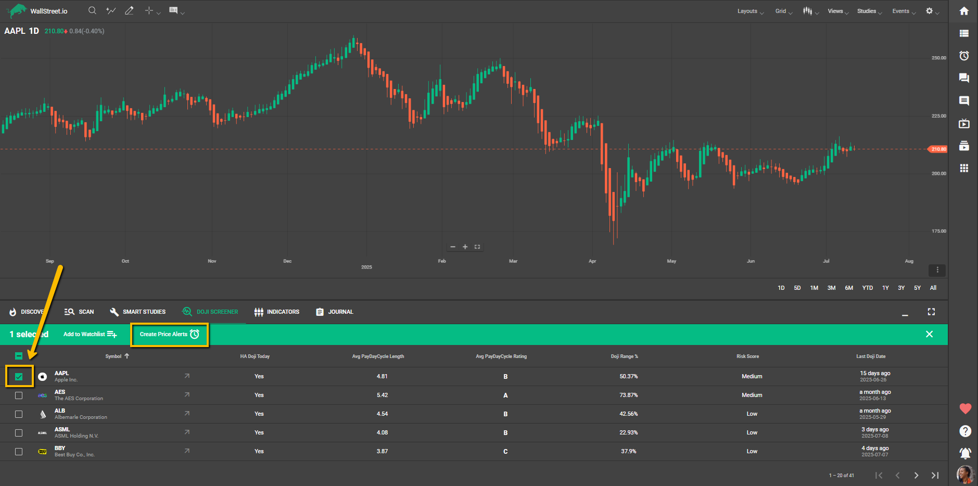
Task: Click the 210.80 price label on axis
Action: pos(938,149)
